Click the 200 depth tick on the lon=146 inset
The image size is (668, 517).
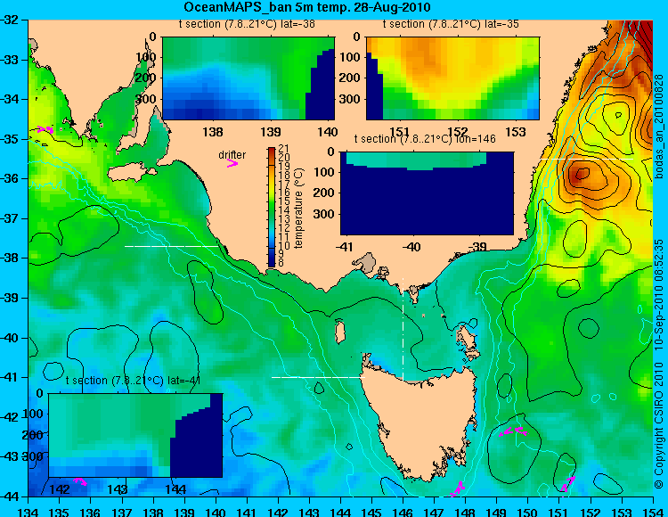click(324, 193)
